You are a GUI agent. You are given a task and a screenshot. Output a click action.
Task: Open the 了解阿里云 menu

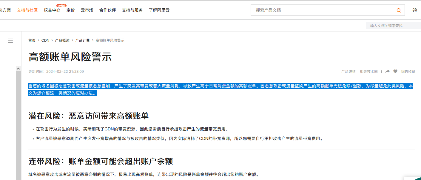pos(159,10)
